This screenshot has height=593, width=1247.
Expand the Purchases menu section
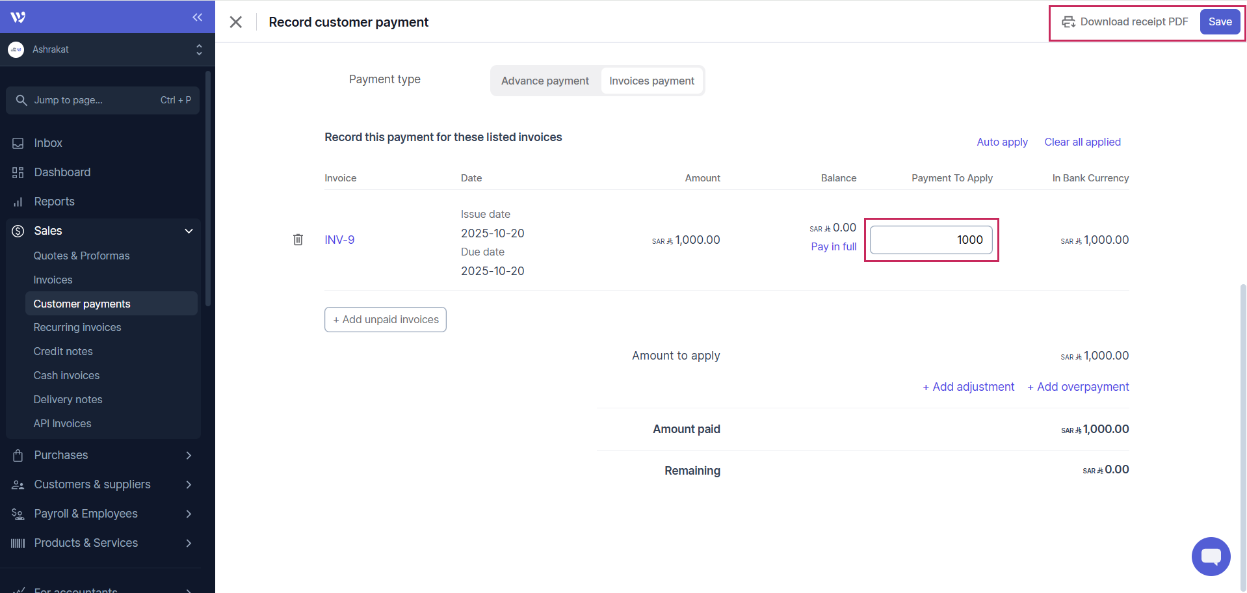pos(189,455)
